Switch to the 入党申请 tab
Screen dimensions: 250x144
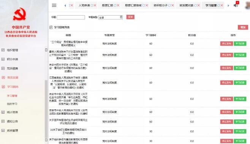(x=84, y=5)
